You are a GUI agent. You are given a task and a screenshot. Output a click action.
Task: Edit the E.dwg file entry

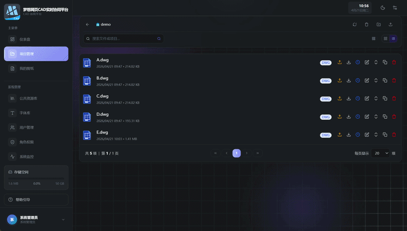367,135
